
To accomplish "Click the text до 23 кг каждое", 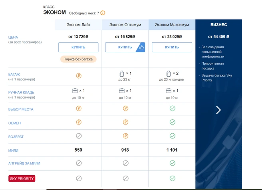I will click(171, 79).
